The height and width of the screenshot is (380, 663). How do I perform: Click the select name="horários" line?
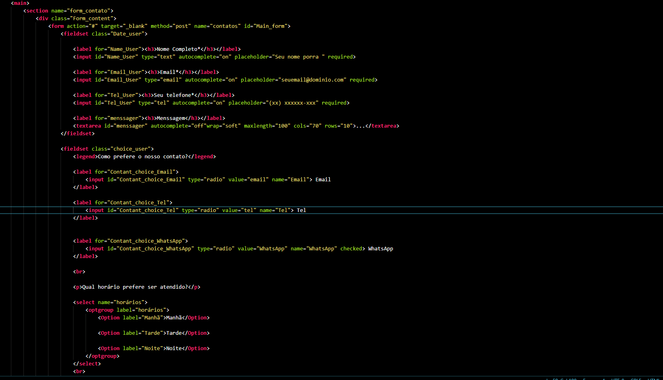point(110,302)
